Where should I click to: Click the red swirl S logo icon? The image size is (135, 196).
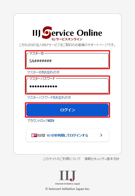(47, 32)
